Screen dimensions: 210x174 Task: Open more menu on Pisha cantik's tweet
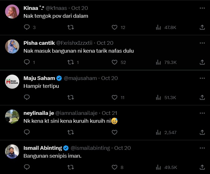tap(202, 43)
